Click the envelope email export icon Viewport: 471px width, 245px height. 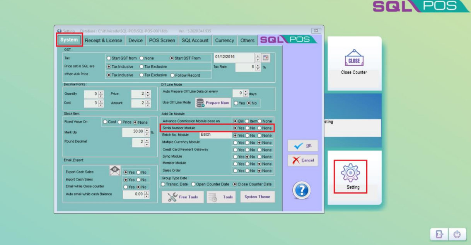[x=115, y=171]
